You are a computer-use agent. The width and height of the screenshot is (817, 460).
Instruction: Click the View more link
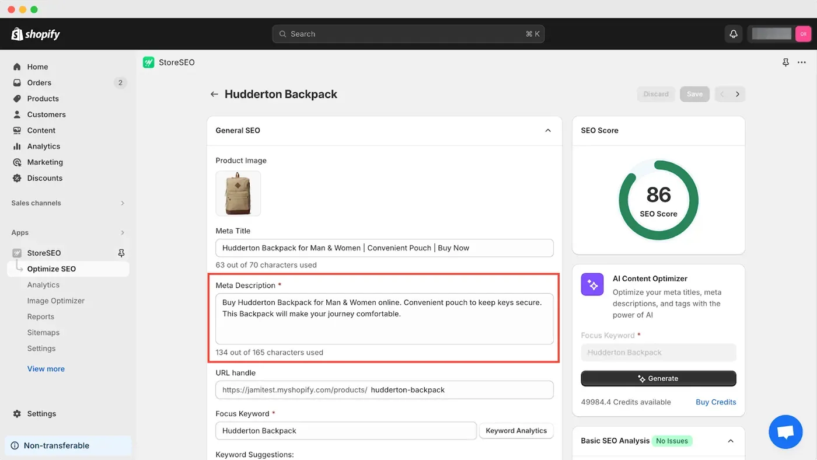[x=46, y=369]
